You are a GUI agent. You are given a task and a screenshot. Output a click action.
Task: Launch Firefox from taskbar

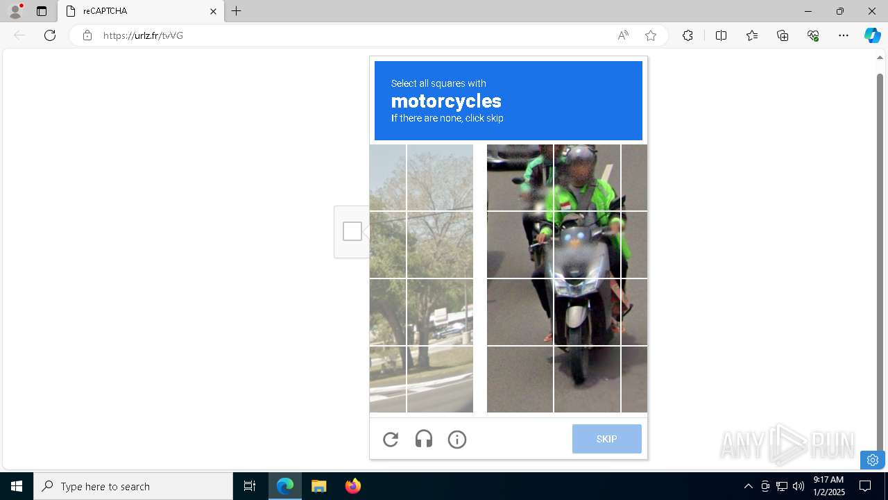(353, 486)
